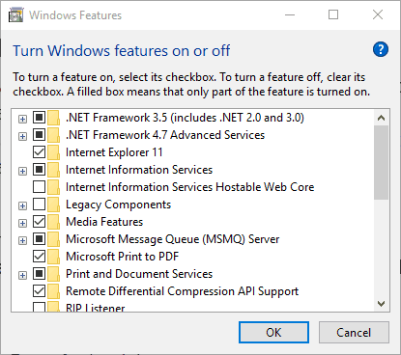Select the Microsoft Print to PDF folder icon
Screen dimensions: 401x355
[53, 257]
